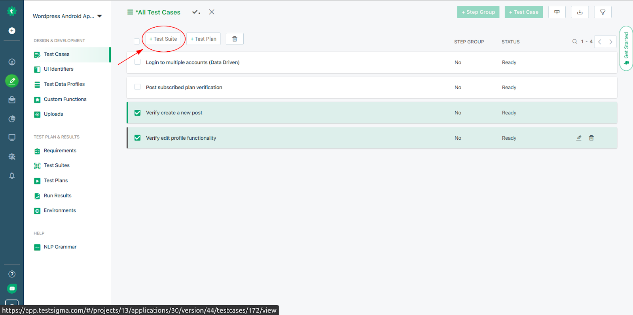The image size is (633, 315).
Task: Expand the Wordpress Android App project dropdown
Action: click(67, 16)
